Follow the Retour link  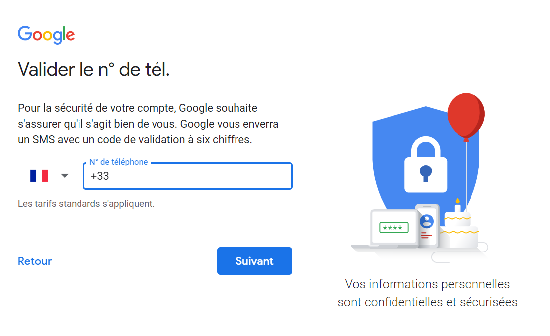point(34,261)
